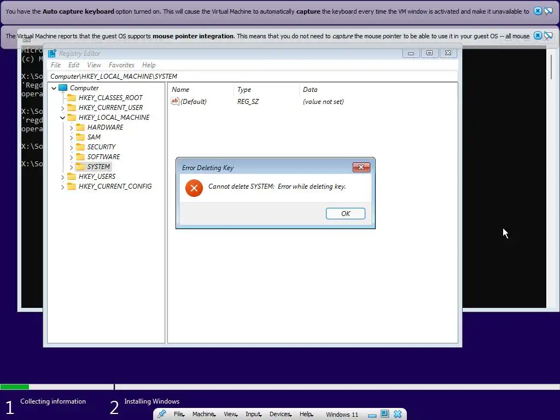Expand the HARDWARE key

click(71, 127)
